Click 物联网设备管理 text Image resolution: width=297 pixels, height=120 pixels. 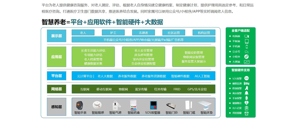click(194, 57)
